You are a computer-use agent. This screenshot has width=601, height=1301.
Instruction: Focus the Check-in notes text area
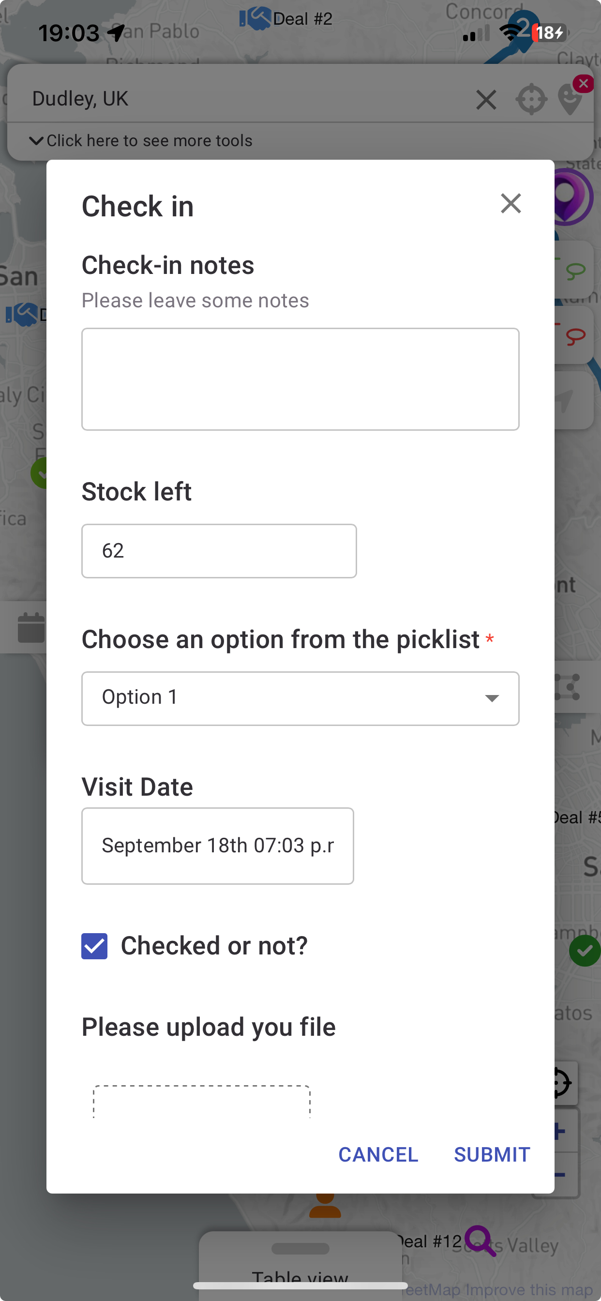300,379
